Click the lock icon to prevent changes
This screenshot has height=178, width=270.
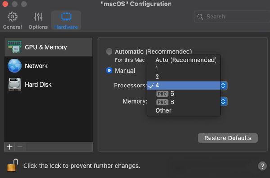point(13,165)
